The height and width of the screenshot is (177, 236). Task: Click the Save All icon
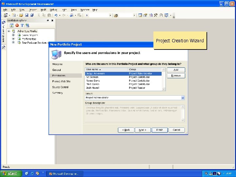(x=32, y=15)
